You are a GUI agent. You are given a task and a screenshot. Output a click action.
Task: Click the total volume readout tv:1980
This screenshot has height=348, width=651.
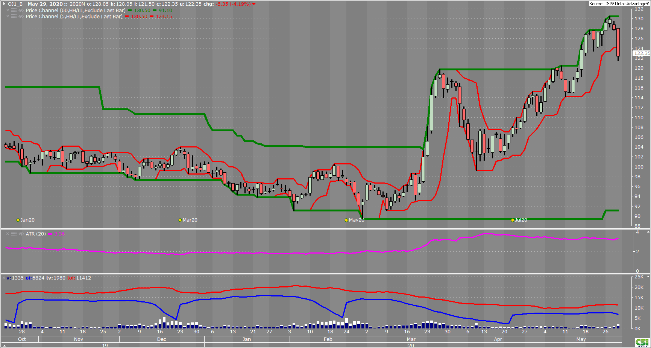56,278
